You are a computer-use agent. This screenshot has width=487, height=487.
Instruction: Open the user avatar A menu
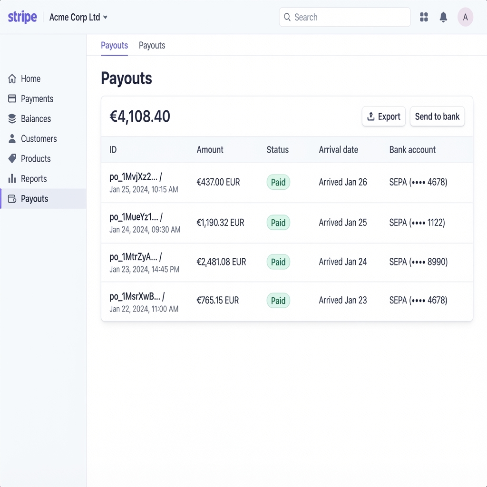click(x=465, y=17)
